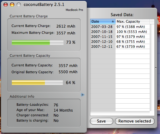
Task: Click the 3557 mAh maximum battery charge value
Action: point(66,33)
